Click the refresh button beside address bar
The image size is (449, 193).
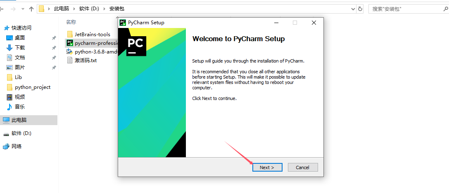360,9
